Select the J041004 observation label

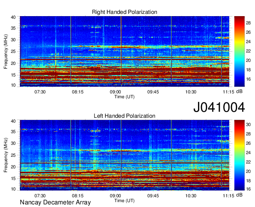pyautogui.click(x=219, y=107)
